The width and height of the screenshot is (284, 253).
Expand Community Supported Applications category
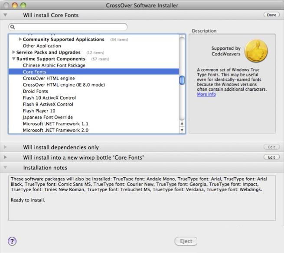[x=20, y=39]
